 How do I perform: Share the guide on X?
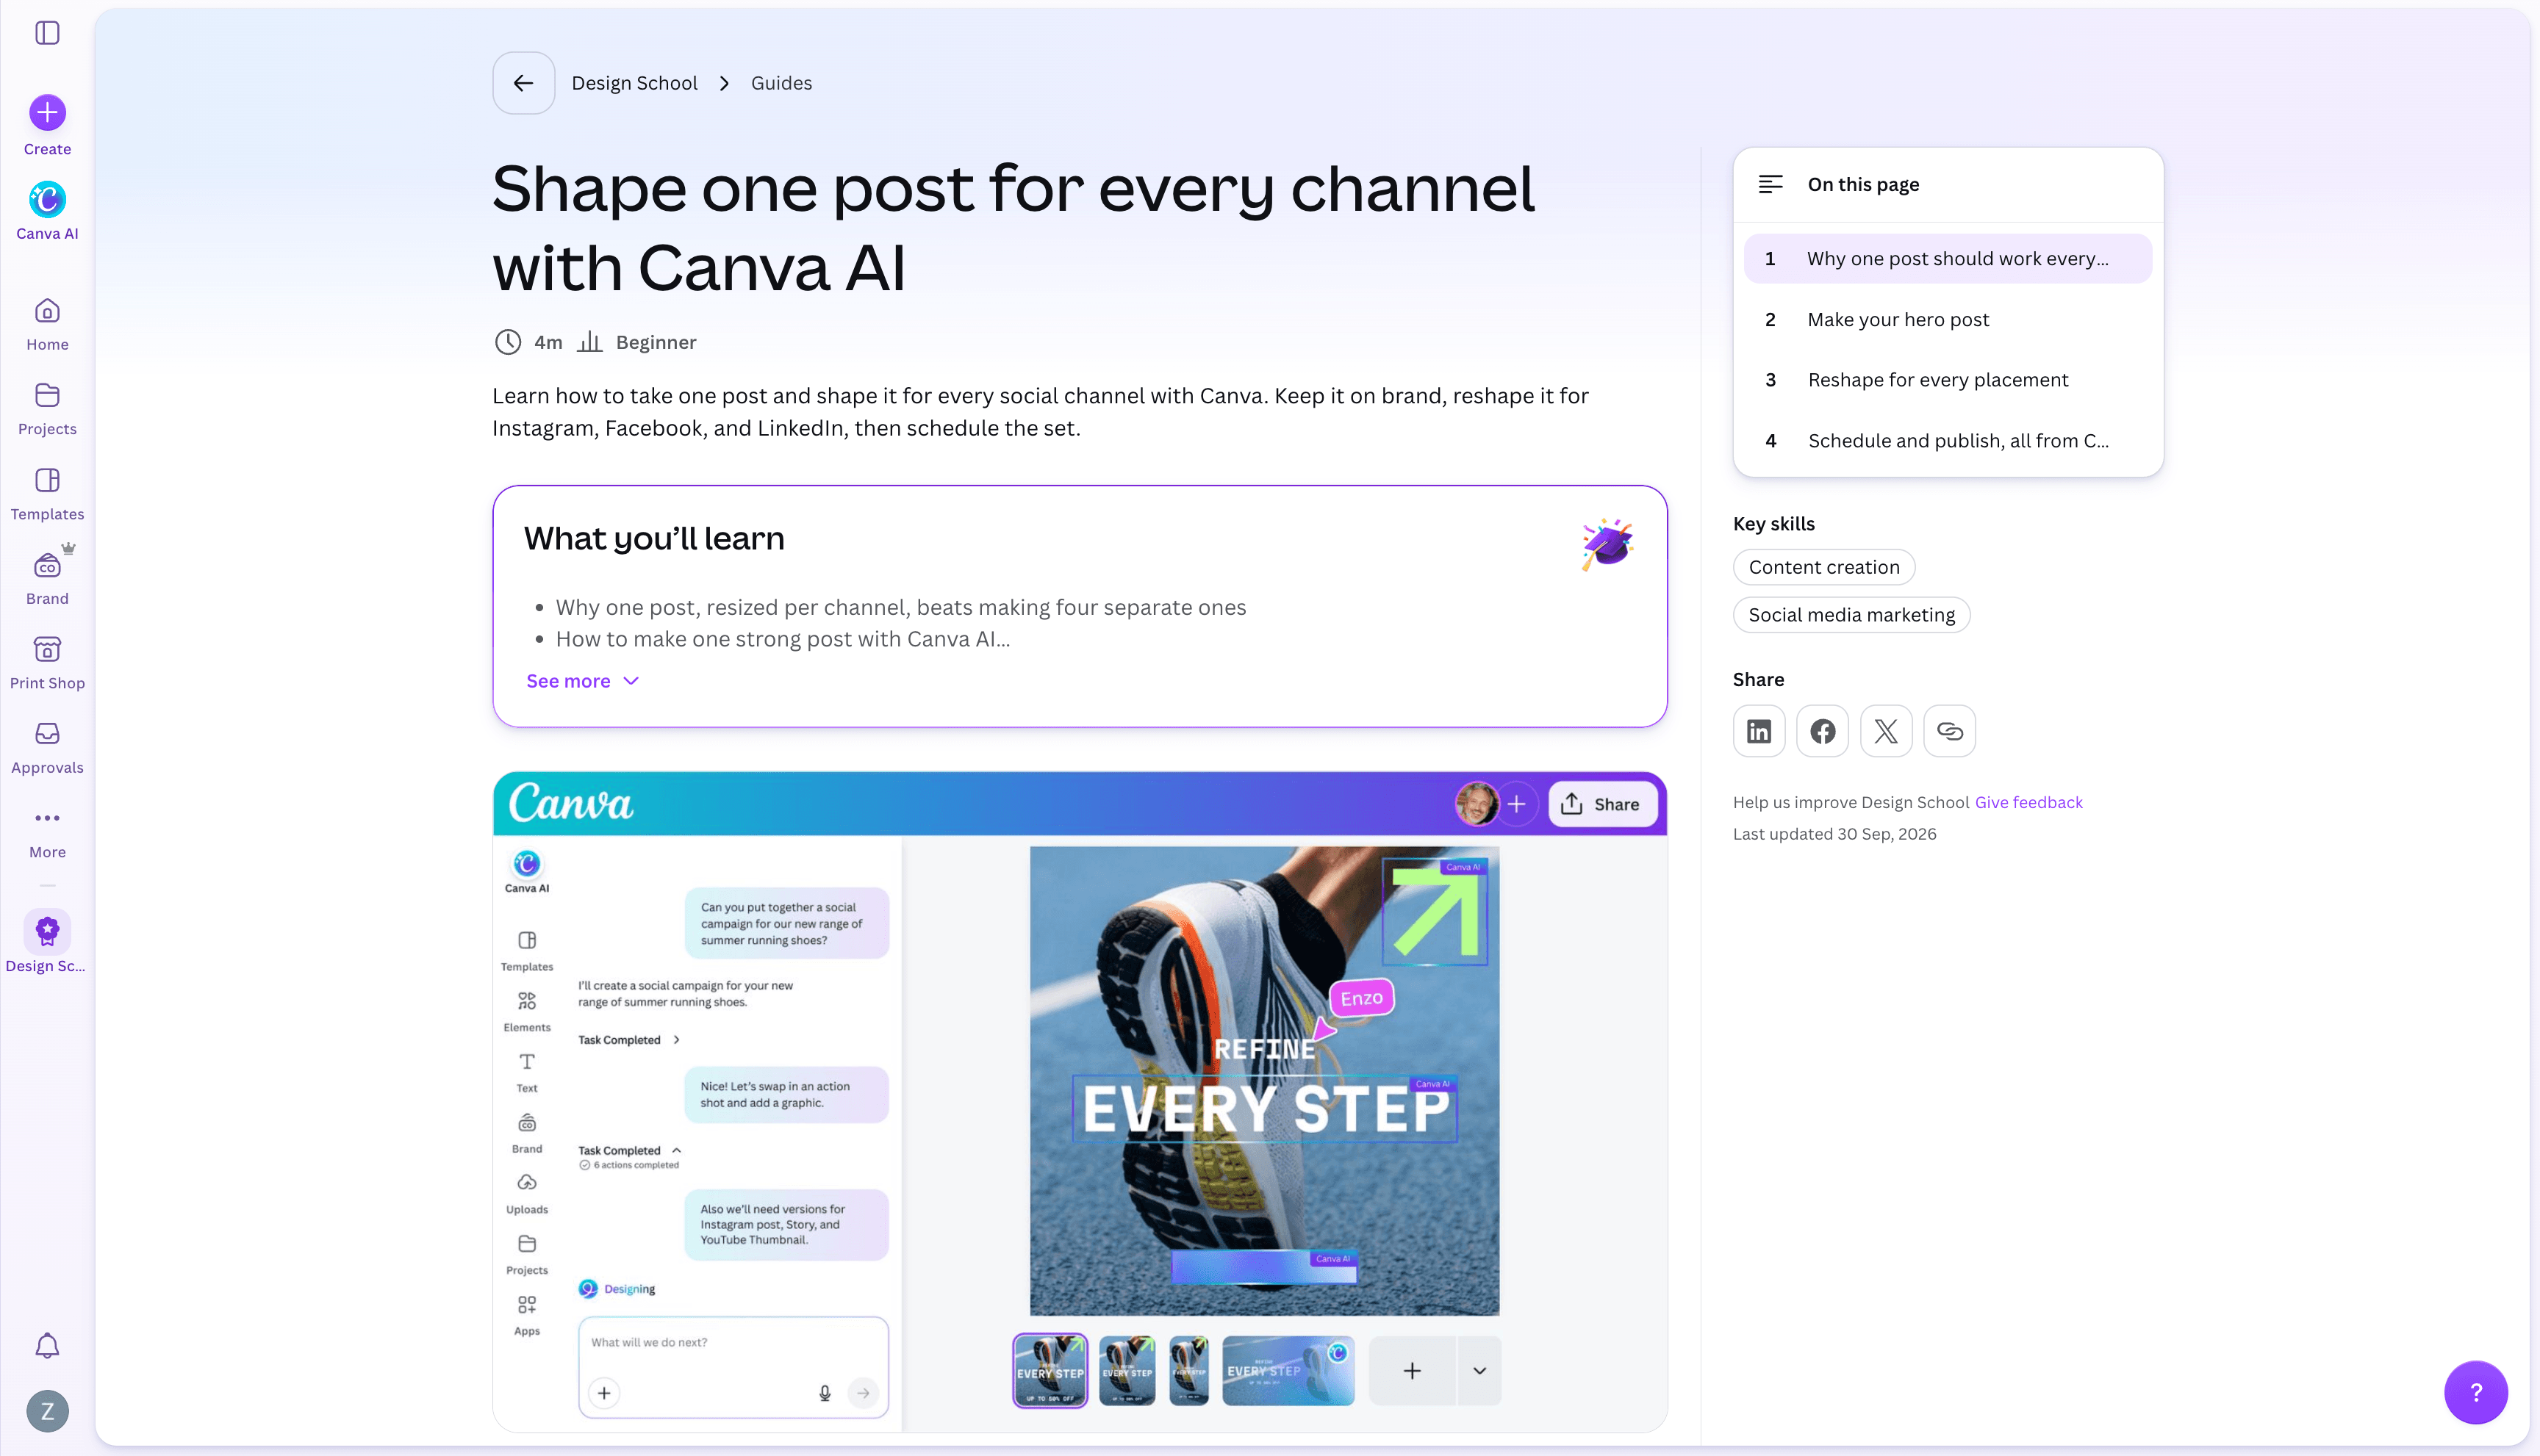pyautogui.click(x=1886, y=731)
